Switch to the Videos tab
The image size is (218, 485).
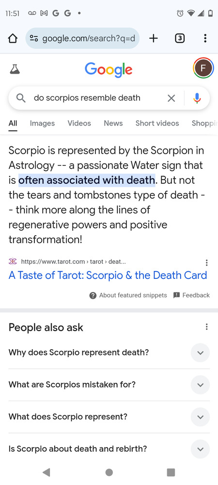(x=79, y=123)
